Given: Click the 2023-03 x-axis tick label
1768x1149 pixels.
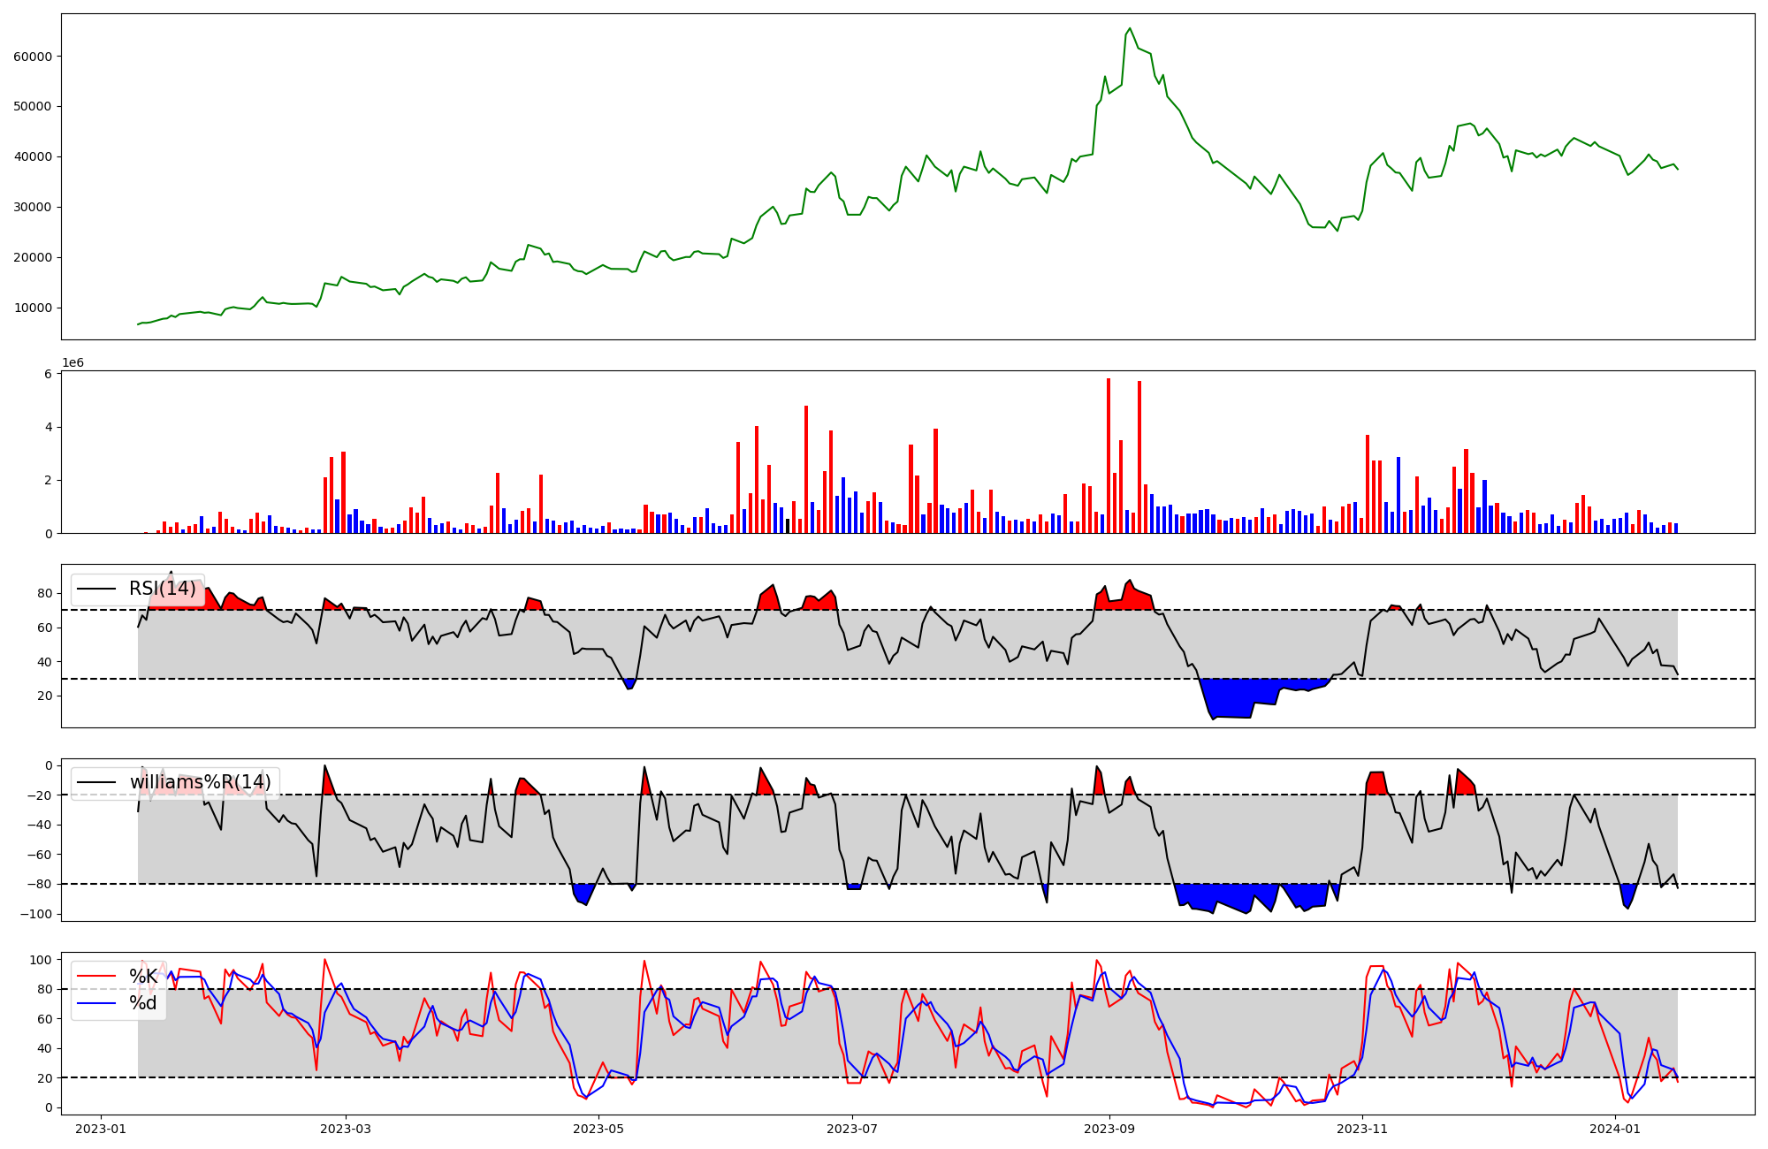Looking at the screenshot, I should pyautogui.click(x=346, y=1129).
